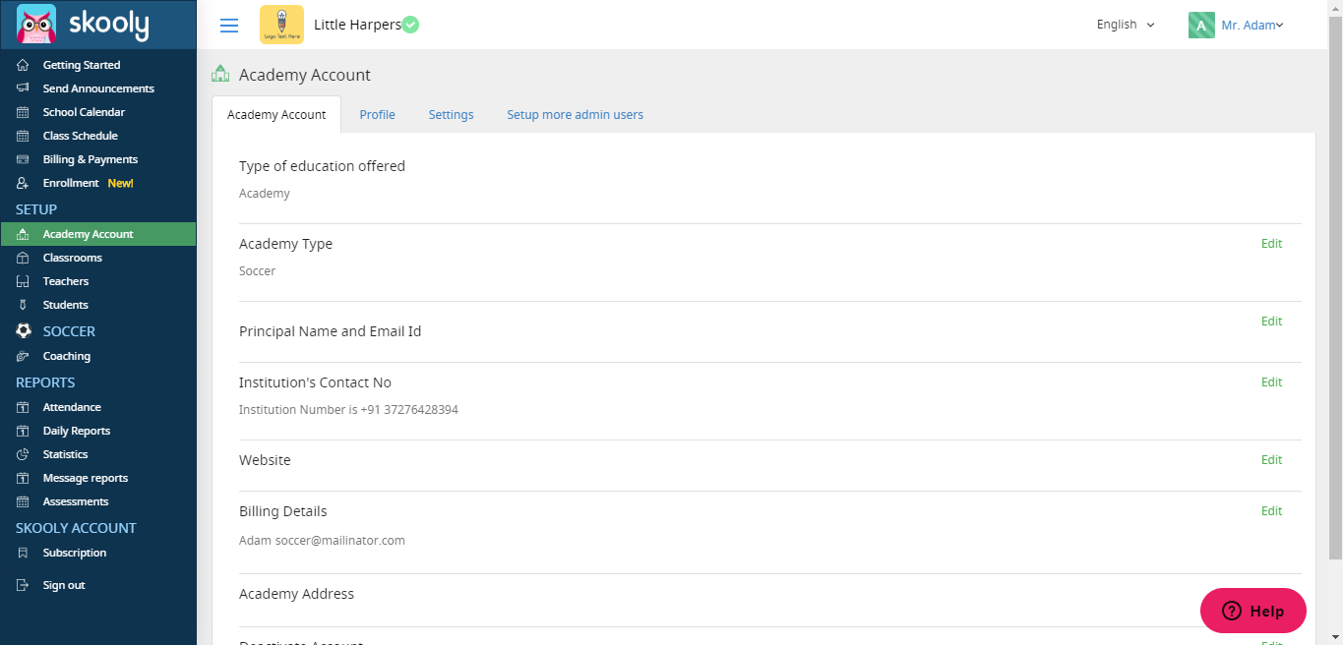Edit the Website field

coord(1271,460)
